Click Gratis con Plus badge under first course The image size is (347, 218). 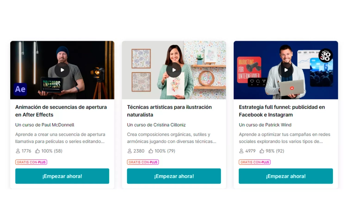31,162
